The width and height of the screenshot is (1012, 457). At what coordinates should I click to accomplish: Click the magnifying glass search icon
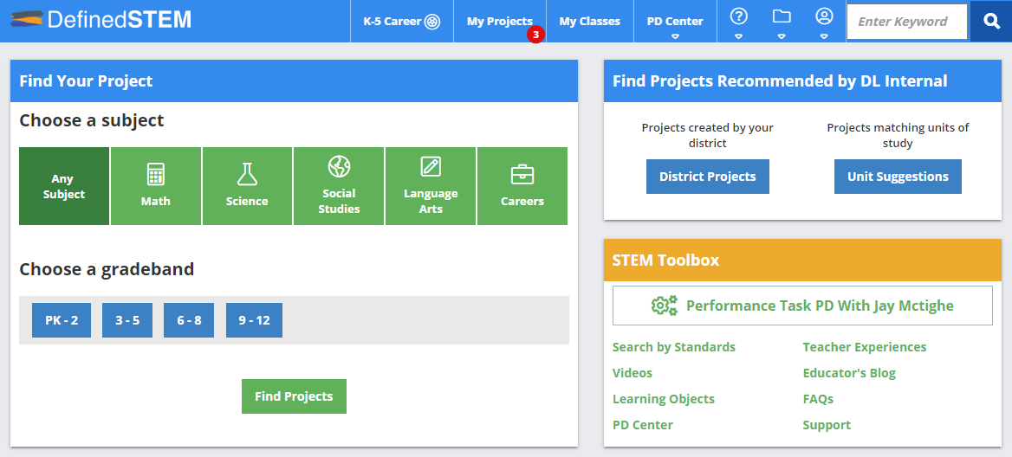pos(990,21)
